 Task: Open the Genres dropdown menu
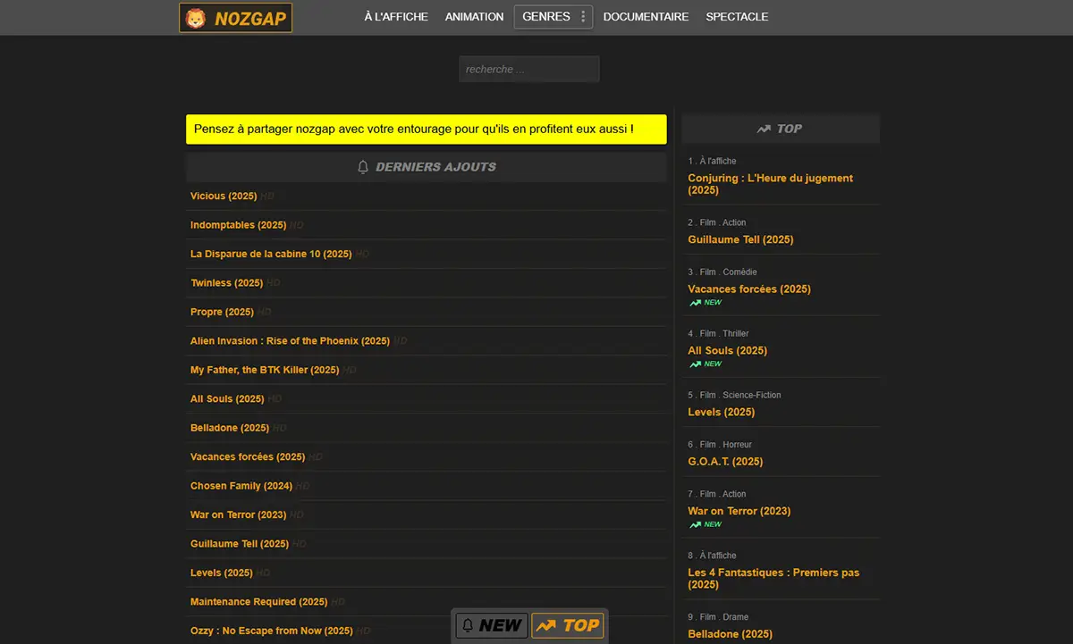[545, 17]
